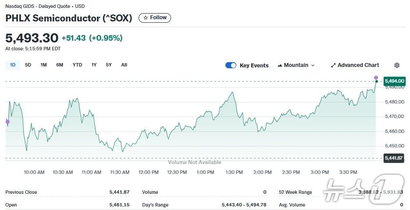Choose the 5Y time range
This screenshot has height=210, width=410.
tap(109, 65)
